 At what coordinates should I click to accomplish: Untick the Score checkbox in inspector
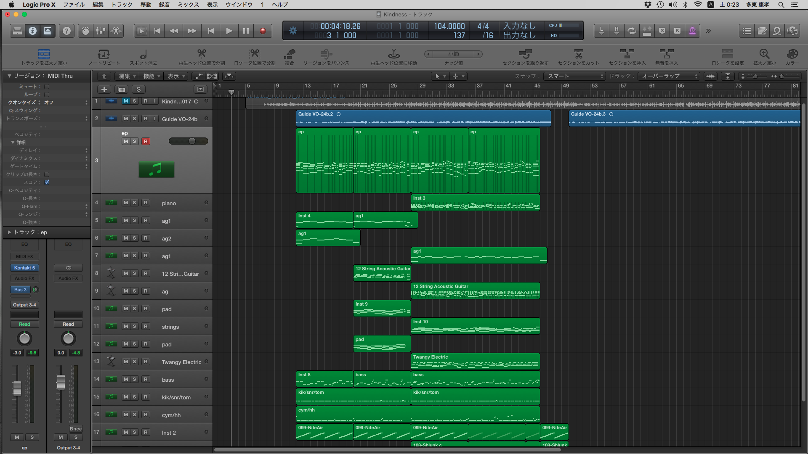(x=47, y=182)
